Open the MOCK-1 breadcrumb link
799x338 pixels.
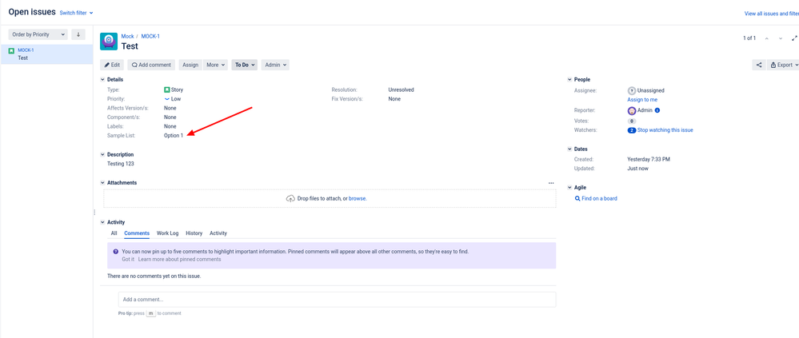(150, 36)
